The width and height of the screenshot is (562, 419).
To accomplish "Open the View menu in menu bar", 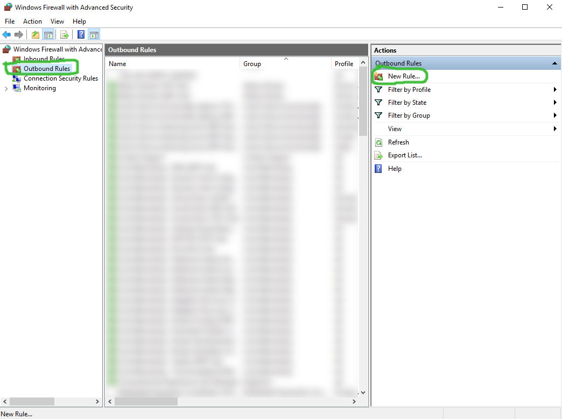I will 58,21.
